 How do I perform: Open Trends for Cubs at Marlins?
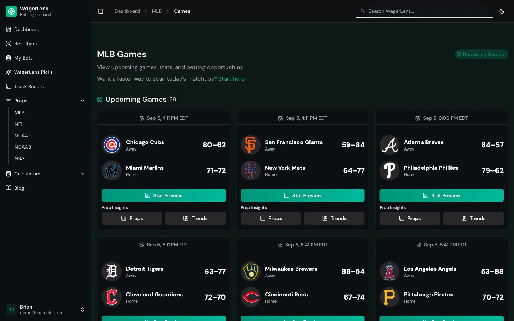point(195,218)
